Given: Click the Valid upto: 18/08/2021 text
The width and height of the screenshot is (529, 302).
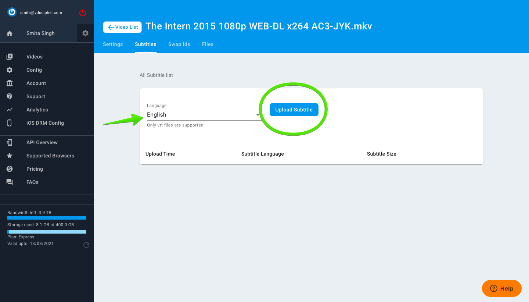Looking at the screenshot, I should [30, 244].
